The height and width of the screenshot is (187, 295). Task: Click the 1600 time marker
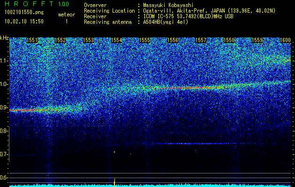click(285, 40)
